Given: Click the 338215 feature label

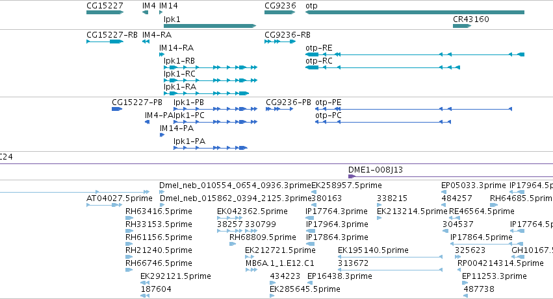Looking at the screenshot, I should pos(392,198).
